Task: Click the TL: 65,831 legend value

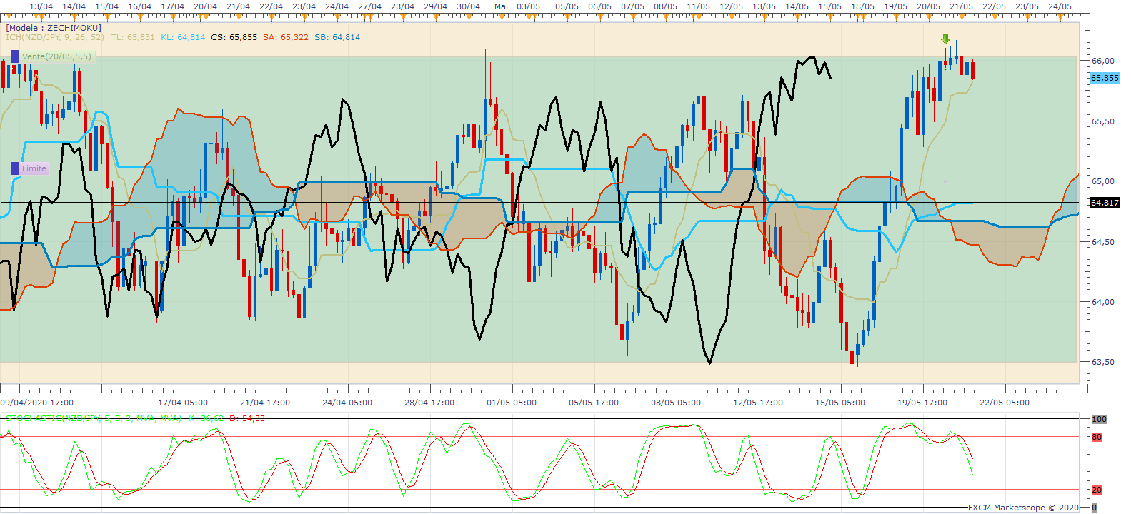Action: tap(133, 37)
